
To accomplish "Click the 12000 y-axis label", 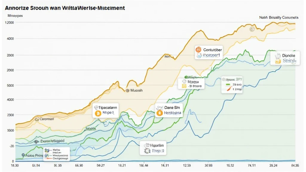I will [10, 23].
